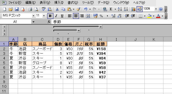Open the font size dropdown
Viewport: 172px width, 94px height.
click(44, 16)
